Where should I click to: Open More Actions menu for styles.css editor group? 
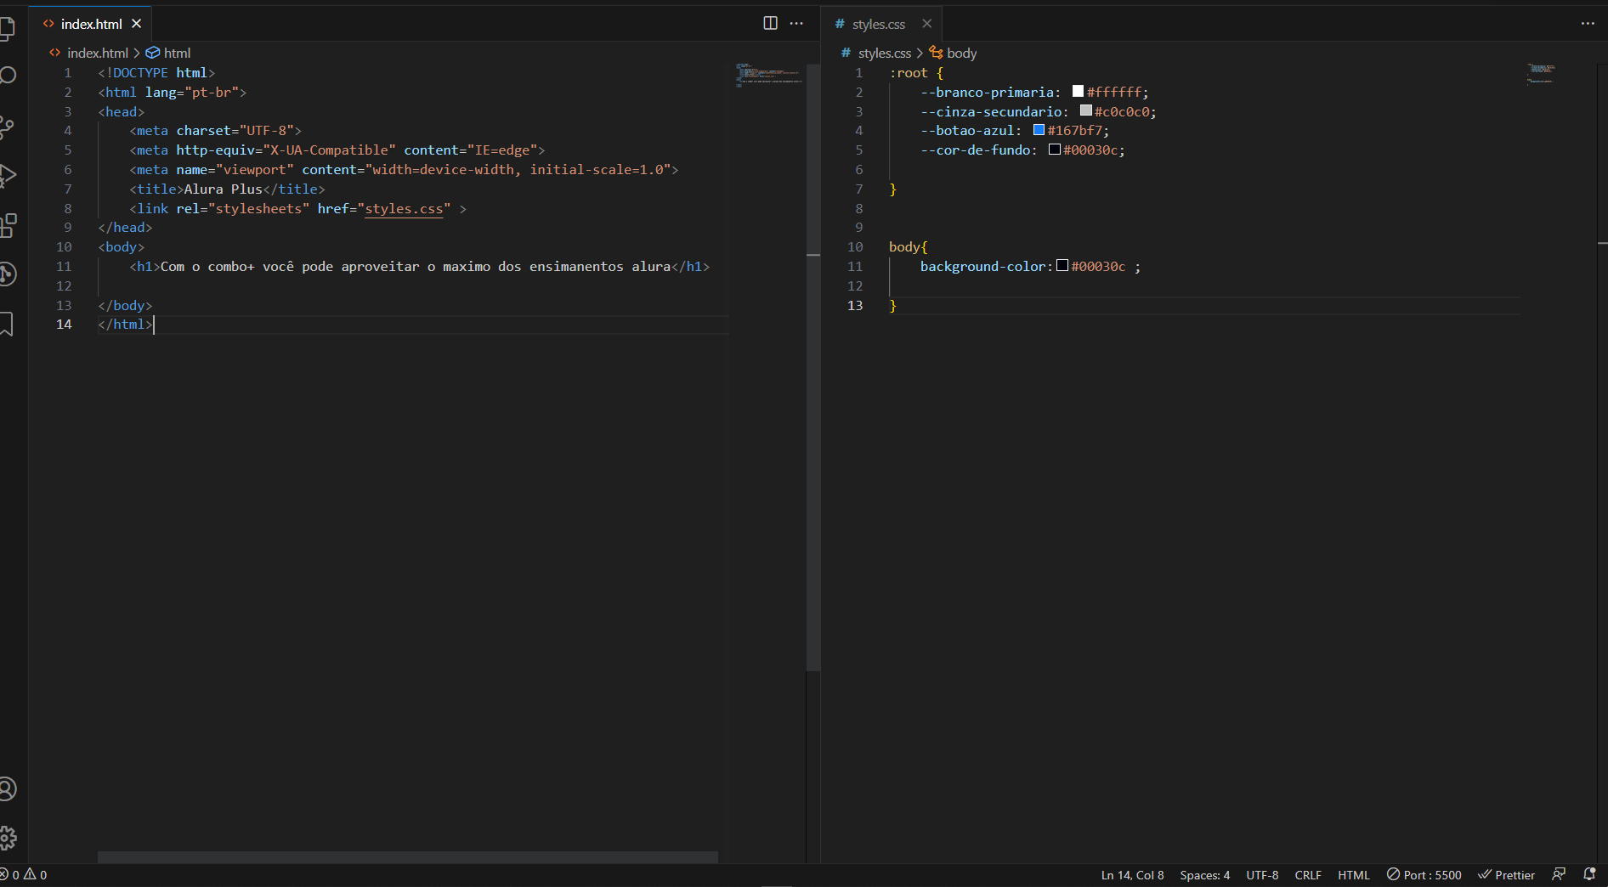click(x=1588, y=23)
